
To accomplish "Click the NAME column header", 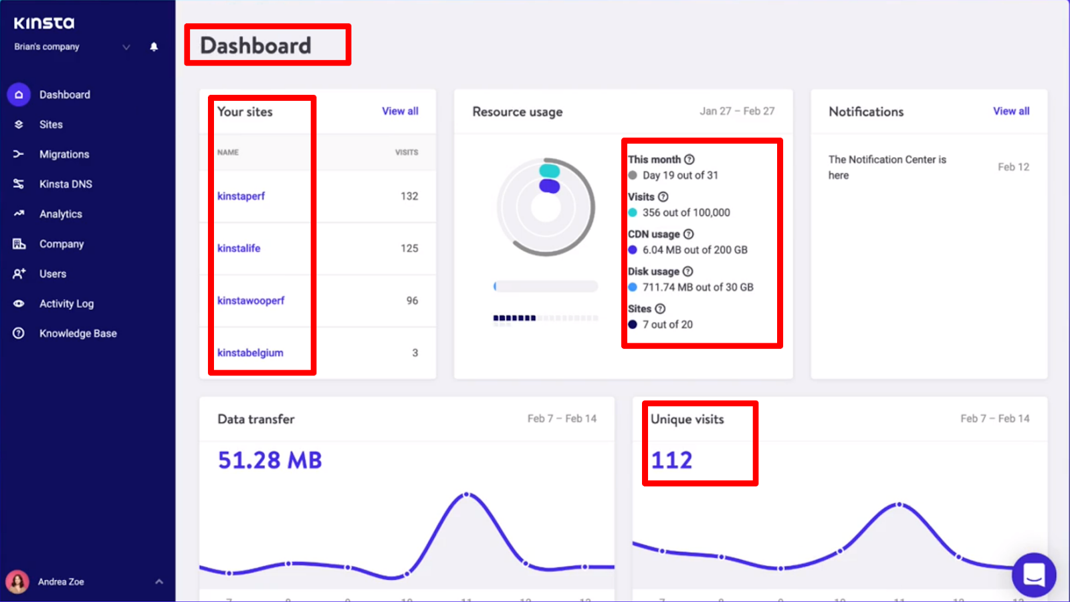I will [x=228, y=152].
